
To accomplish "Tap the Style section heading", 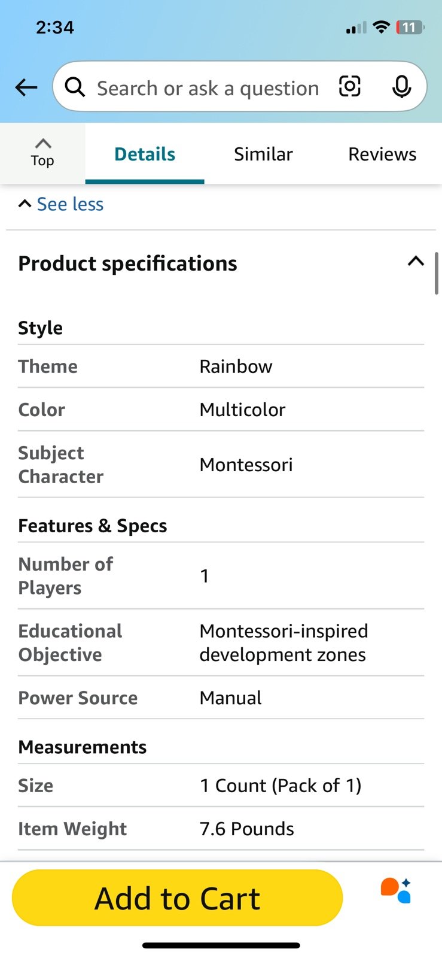I will (x=40, y=328).
